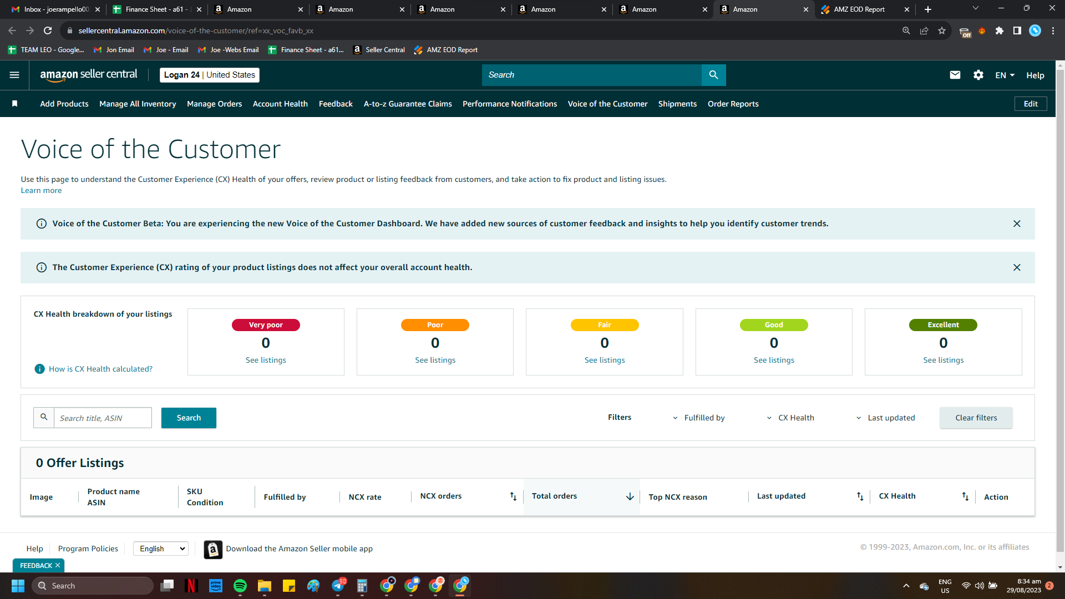See listings under Very poor
The width and height of the screenshot is (1065, 599).
266,360
